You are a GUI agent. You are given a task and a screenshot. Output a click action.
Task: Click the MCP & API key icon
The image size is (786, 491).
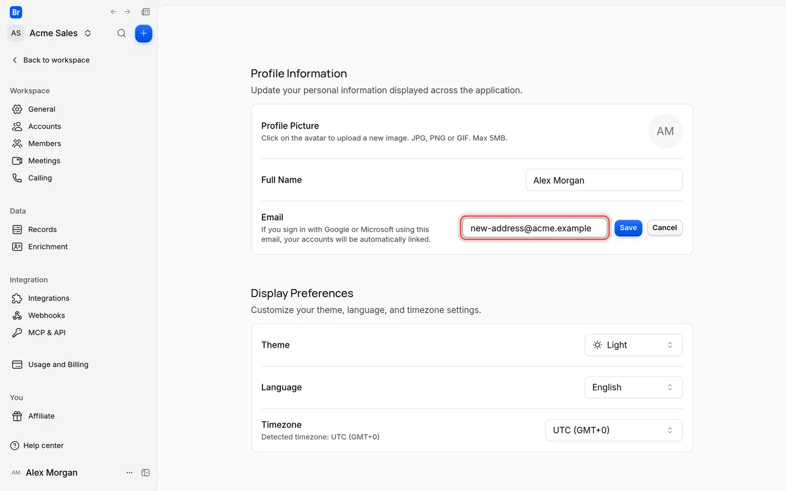[x=17, y=332]
